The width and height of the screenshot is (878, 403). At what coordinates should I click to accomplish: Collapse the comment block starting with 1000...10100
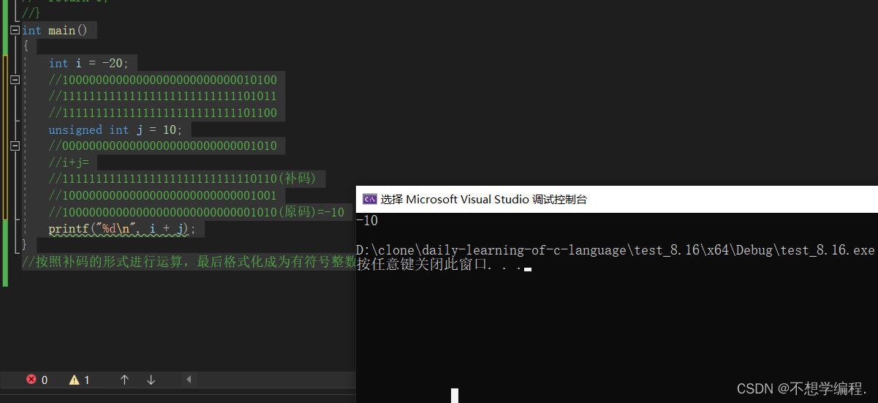(15, 80)
